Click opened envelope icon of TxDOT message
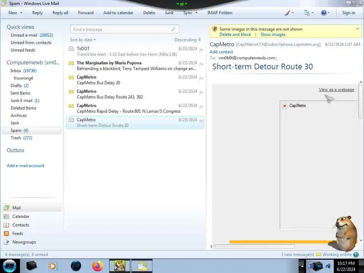The height and width of the screenshot is (273, 364). (x=71, y=48)
